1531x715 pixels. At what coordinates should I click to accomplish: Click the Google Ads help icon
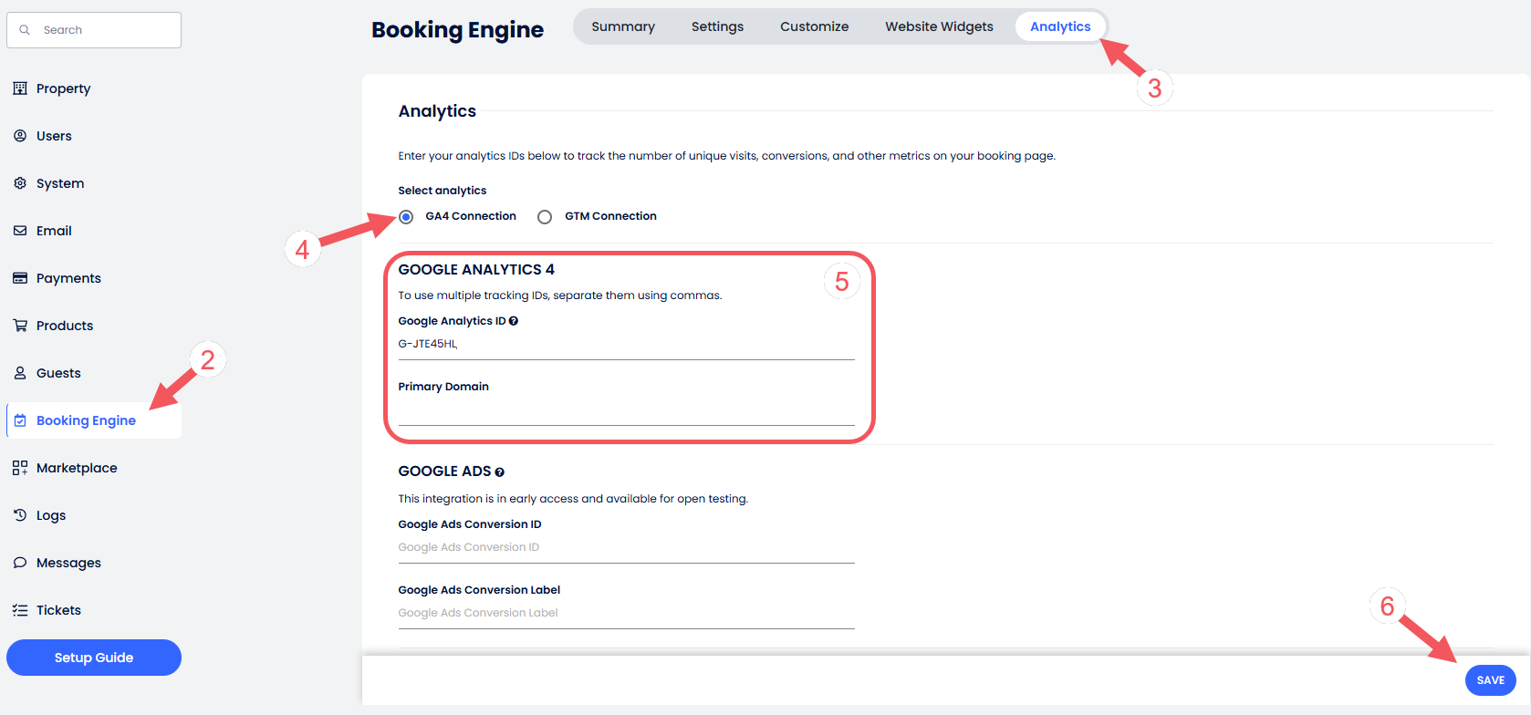point(500,472)
